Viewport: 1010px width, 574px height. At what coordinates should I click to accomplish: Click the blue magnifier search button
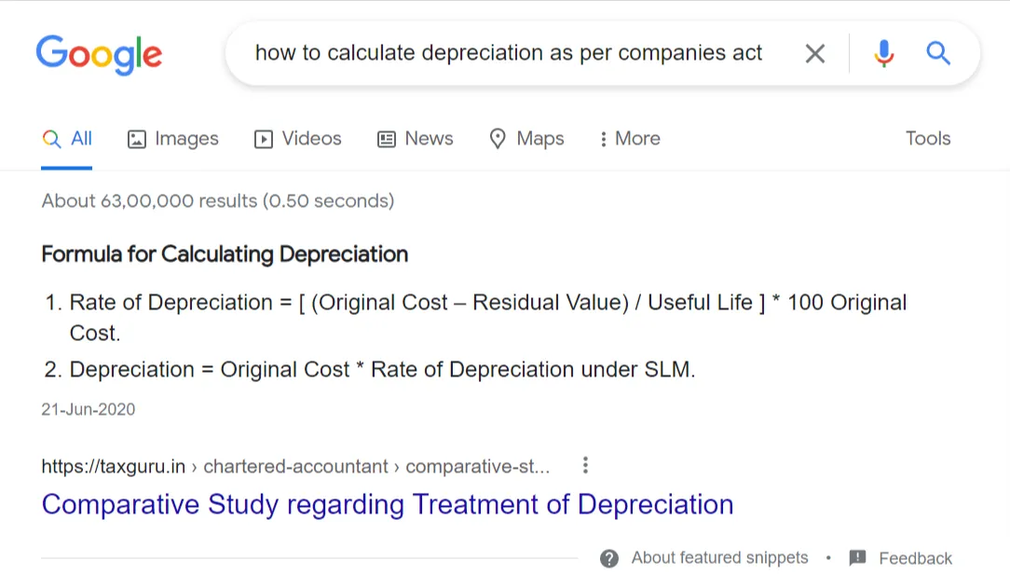click(x=938, y=54)
